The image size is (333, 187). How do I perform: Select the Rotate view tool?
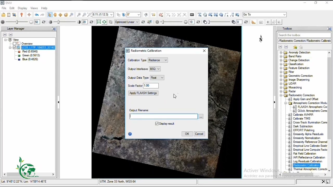click(x=66, y=15)
